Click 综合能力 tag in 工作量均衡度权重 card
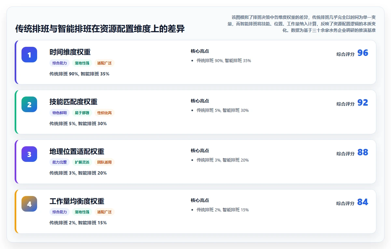The height and width of the screenshot is (249, 391). [60, 212]
